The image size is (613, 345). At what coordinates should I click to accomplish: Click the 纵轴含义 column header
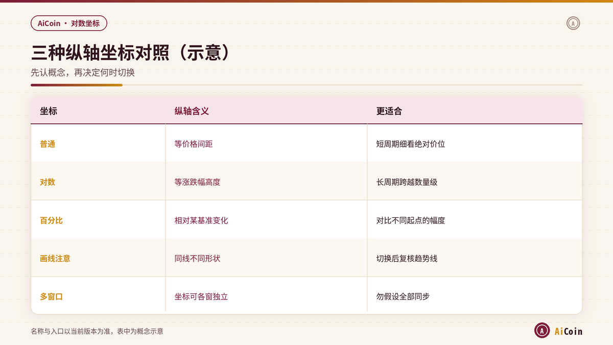pos(192,111)
